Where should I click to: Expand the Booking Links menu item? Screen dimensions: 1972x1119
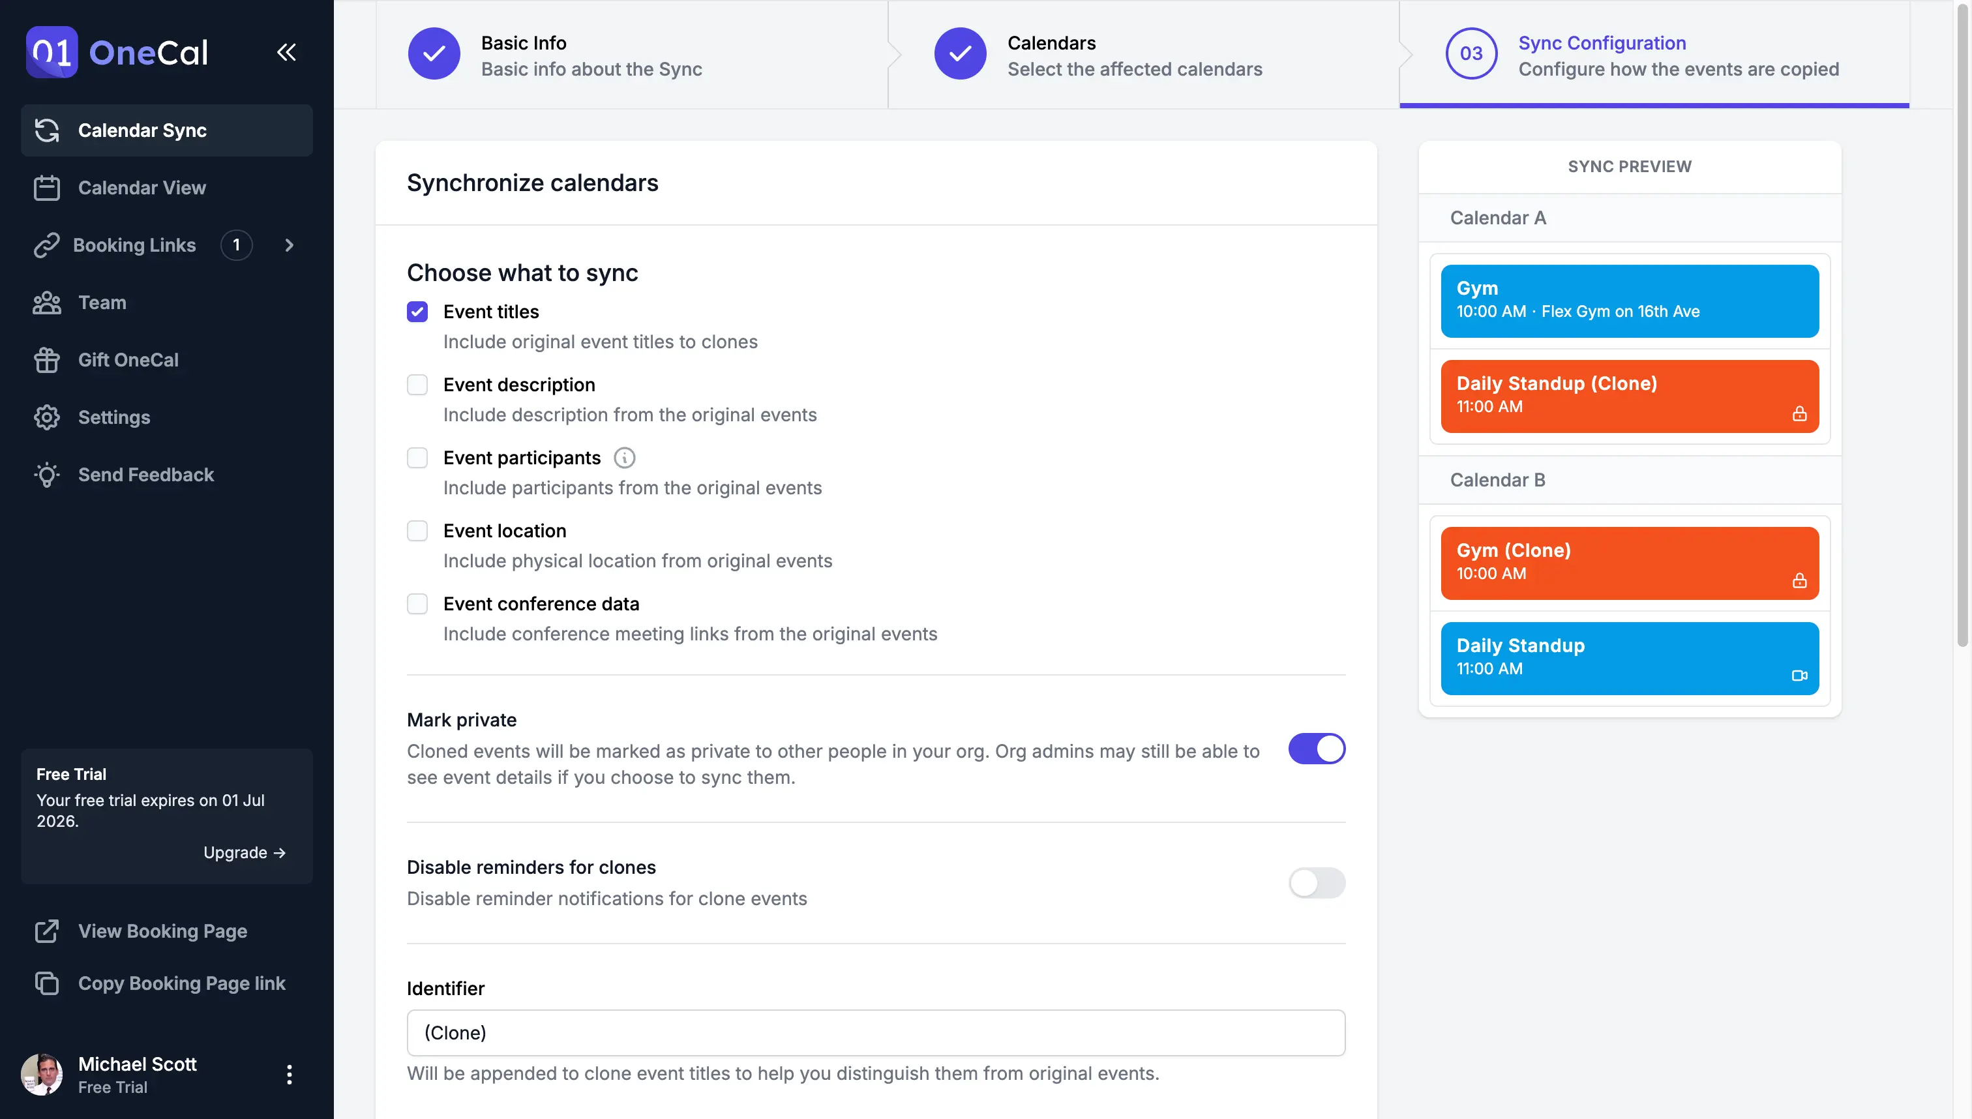(288, 245)
